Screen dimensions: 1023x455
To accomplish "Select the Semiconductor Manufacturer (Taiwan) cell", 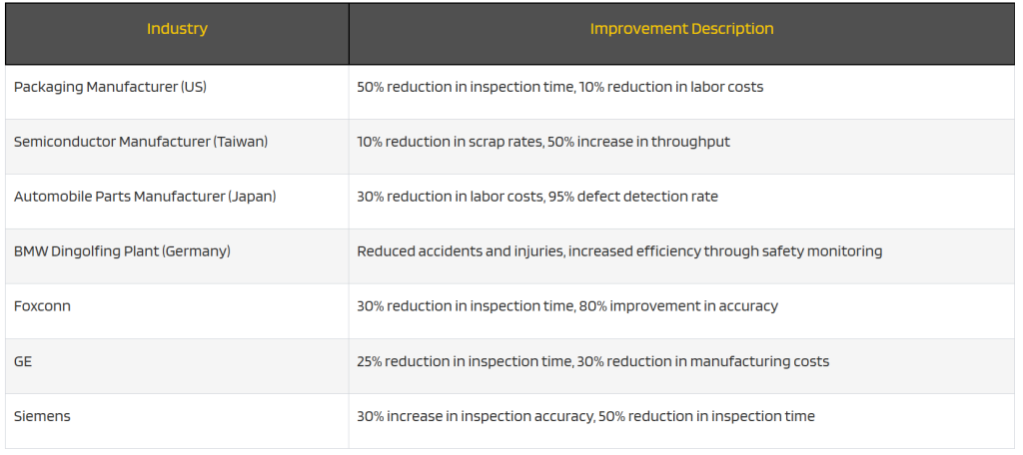I will 141,142.
